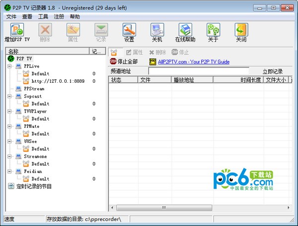Screen dimensions: 298x226
Task: Open the 查看 menu
Action: click(27, 17)
